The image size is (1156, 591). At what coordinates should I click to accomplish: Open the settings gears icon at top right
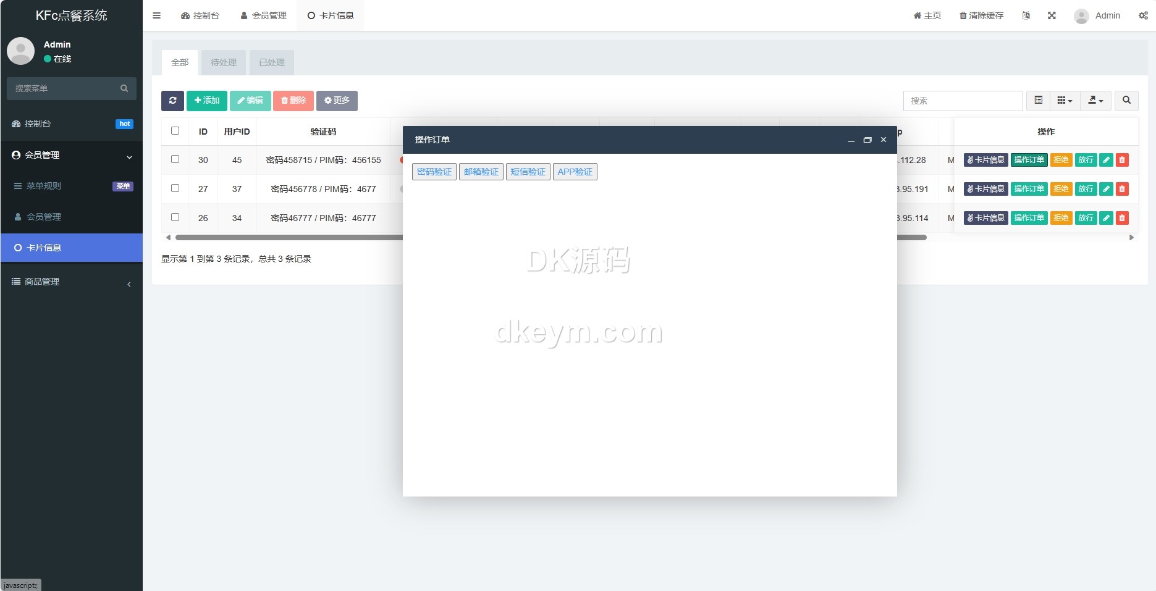(1143, 15)
